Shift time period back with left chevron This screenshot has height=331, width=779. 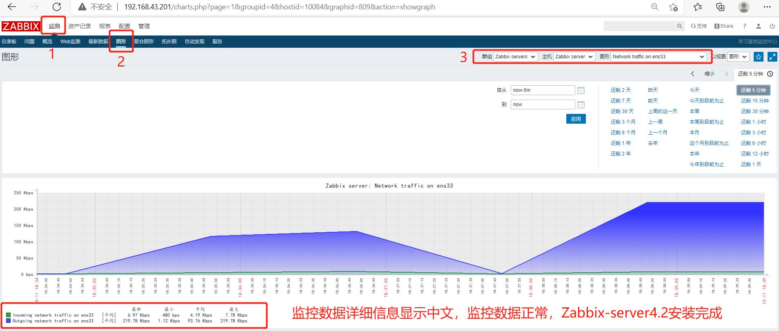(692, 74)
